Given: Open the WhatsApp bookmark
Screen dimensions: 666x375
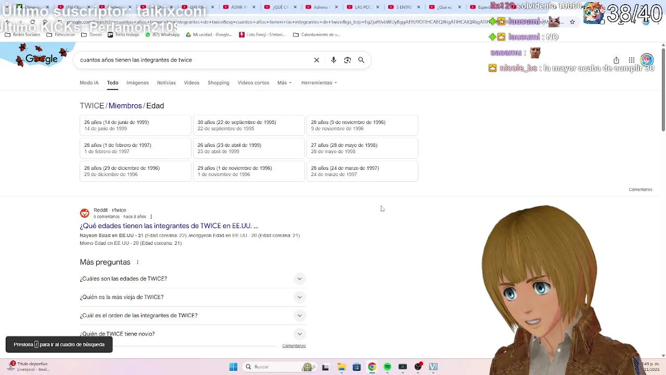Looking at the screenshot, I should point(162,35).
